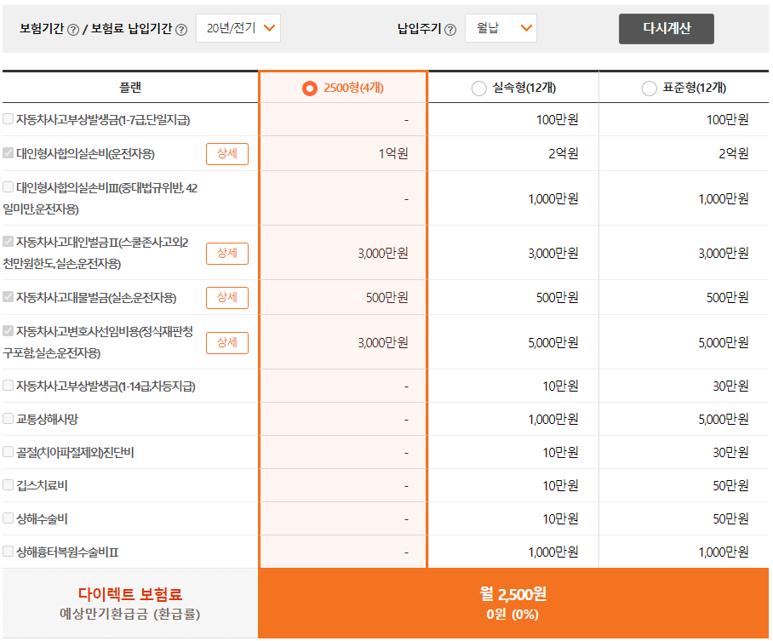Screen dimensions: 773x641
Task: Click 표준형 1,000만원 for 상해흉터복원수술비II
Action: click(x=724, y=552)
